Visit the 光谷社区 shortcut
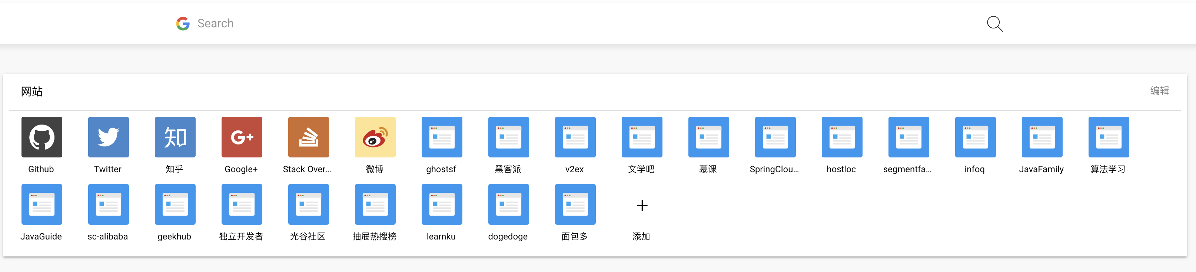 pyautogui.click(x=309, y=204)
